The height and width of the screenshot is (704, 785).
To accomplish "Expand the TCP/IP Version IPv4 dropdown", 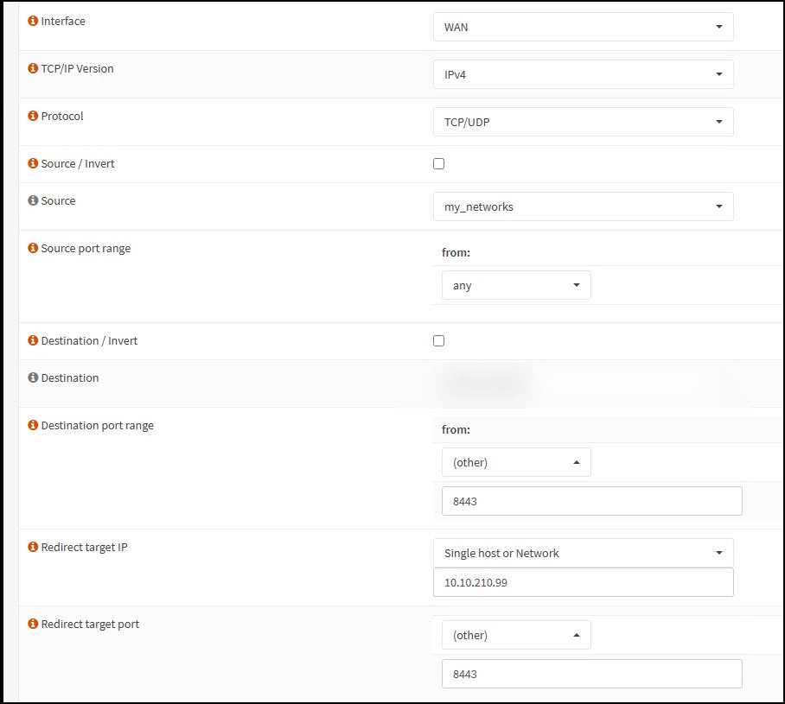I will pyautogui.click(x=583, y=74).
